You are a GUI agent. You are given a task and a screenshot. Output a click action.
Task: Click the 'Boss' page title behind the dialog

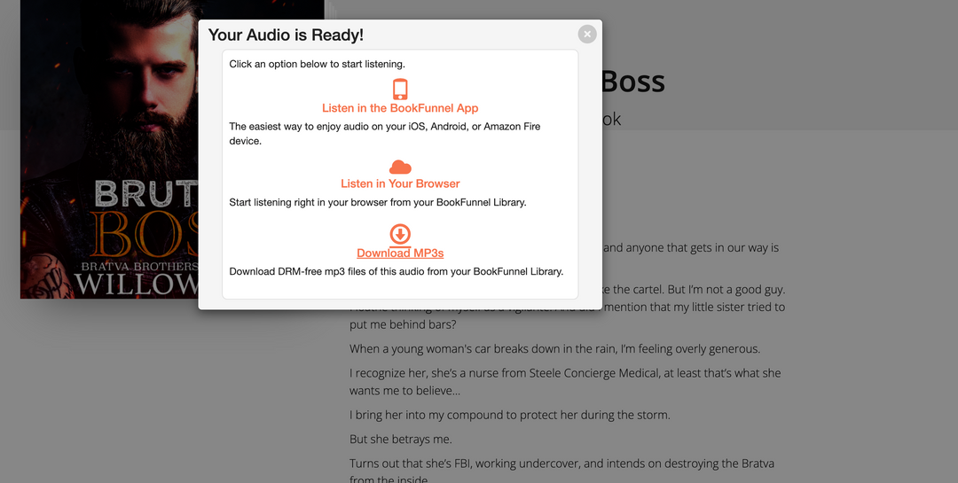(633, 82)
